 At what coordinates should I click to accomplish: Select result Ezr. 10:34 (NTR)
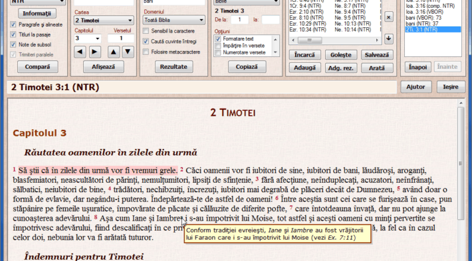click(308, 30)
